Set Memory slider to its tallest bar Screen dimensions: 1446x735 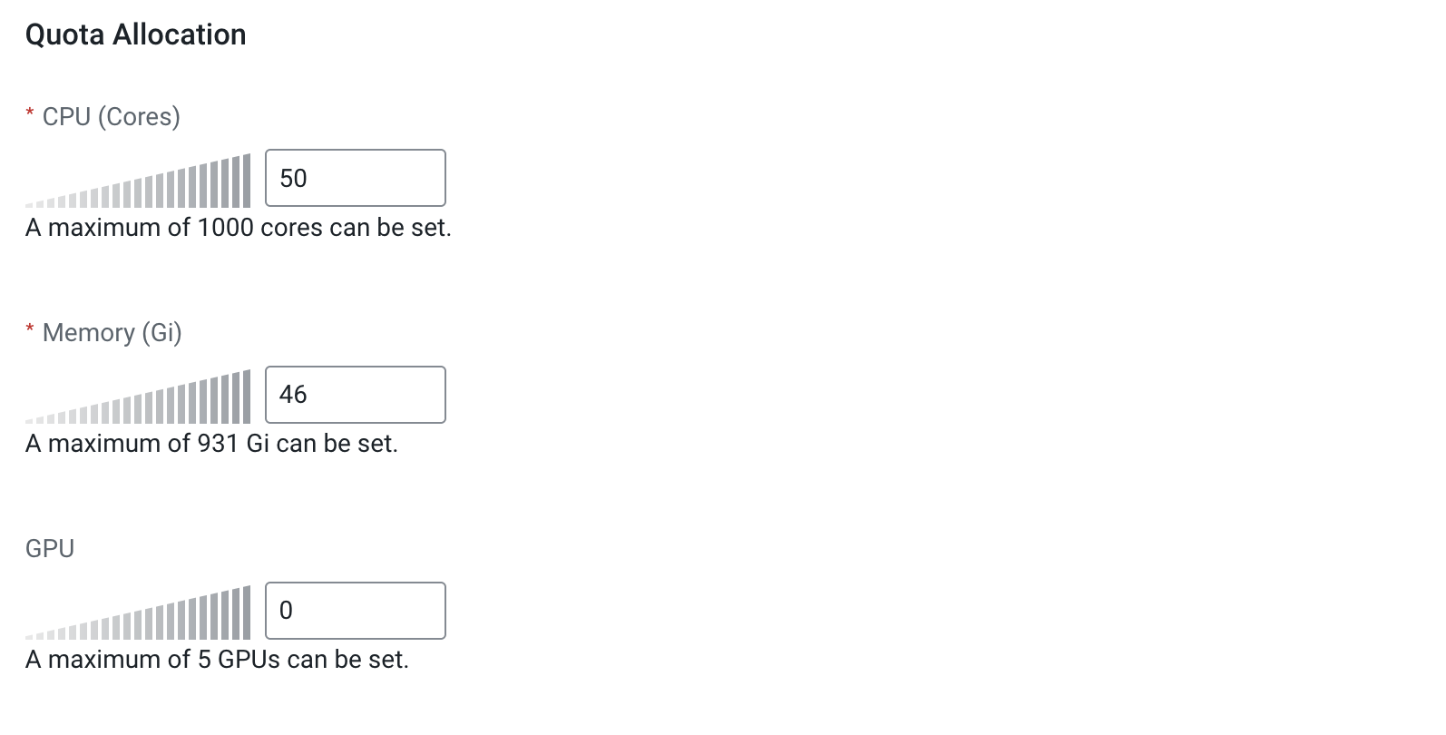(247, 397)
